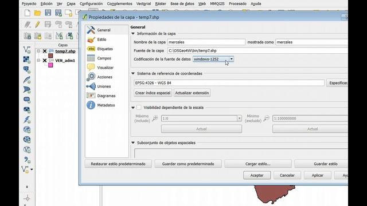Open the Complementos menu

pyautogui.click(x=119, y=4)
